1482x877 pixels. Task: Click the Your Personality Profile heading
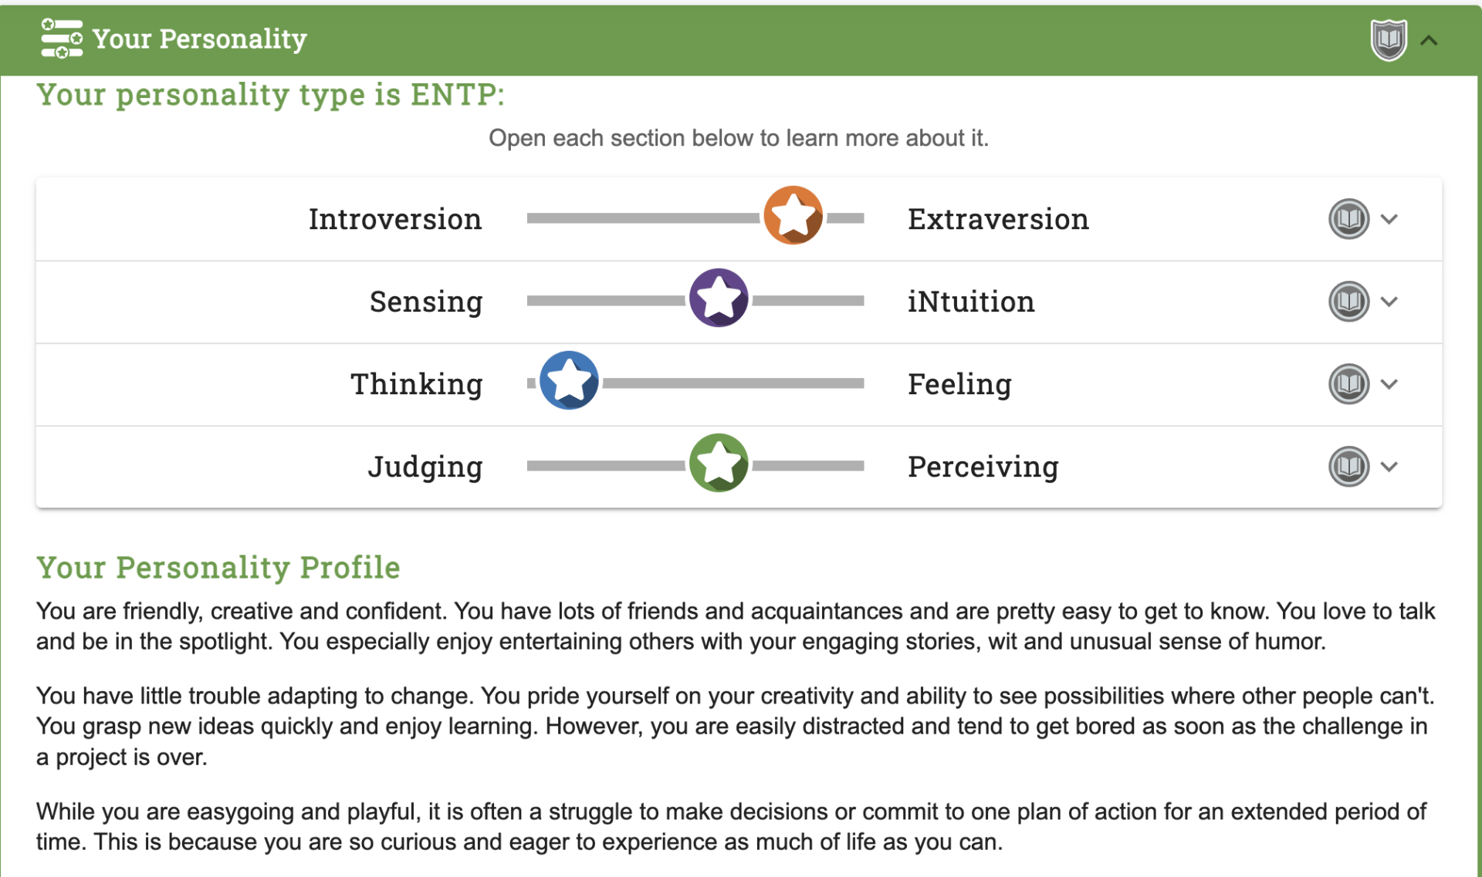click(218, 568)
